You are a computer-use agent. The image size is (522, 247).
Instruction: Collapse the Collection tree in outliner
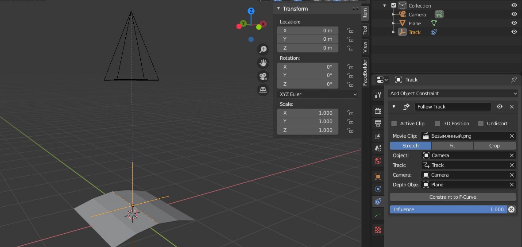pos(384,5)
